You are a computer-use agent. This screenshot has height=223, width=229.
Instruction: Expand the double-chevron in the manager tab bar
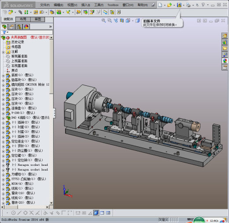click(50, 26)
